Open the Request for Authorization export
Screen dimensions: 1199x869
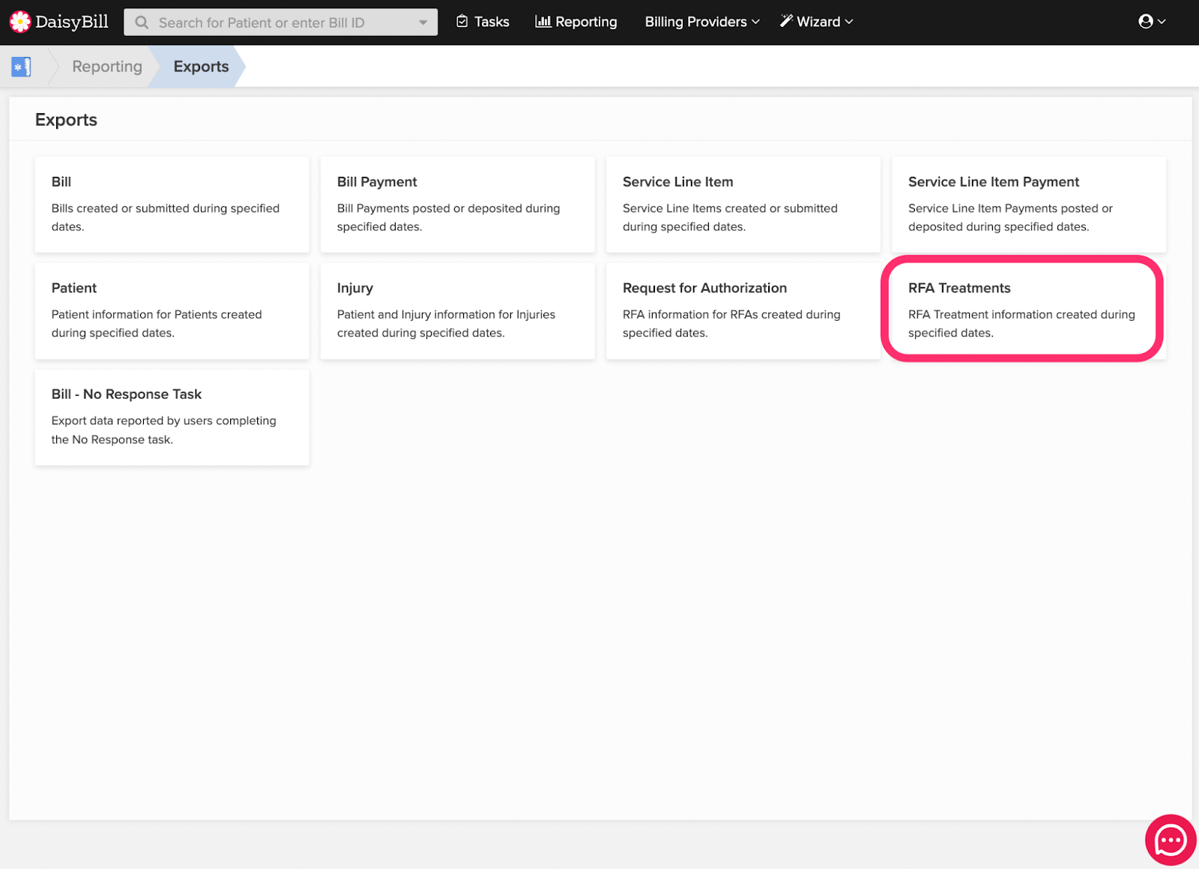[x=743, y=310]
